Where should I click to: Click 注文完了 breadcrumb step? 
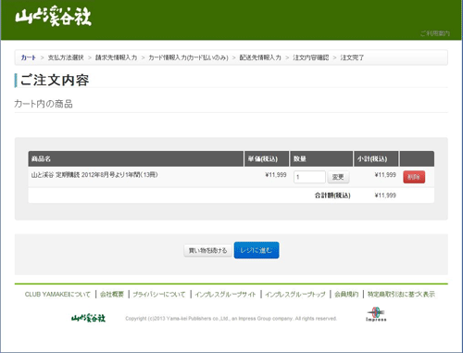click(x=352, y=57)
